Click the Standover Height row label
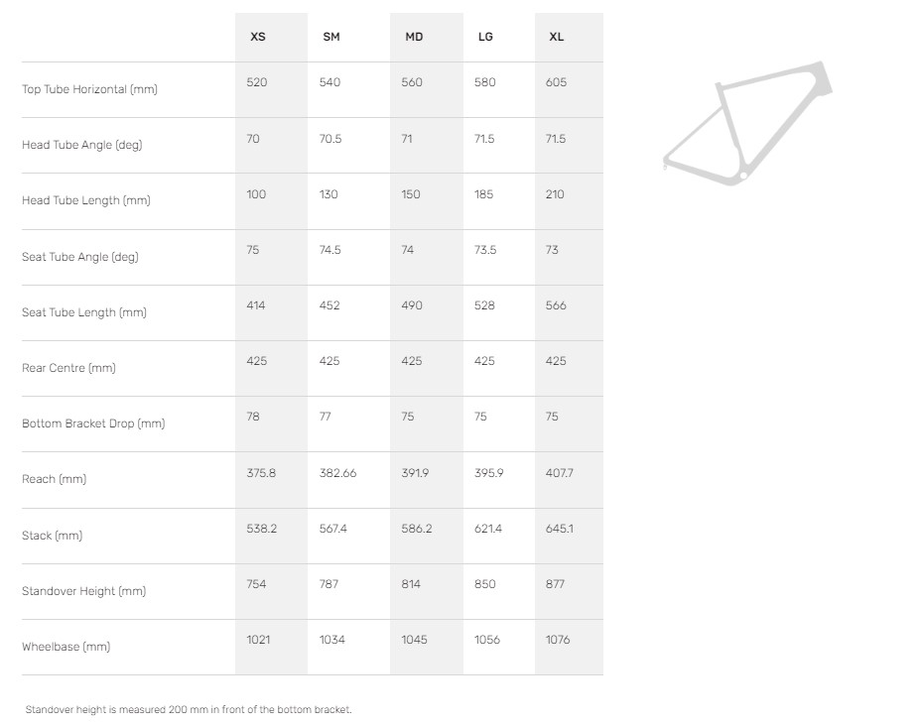The height and width of the screenshot is (725, 921). tap(83, 591)
